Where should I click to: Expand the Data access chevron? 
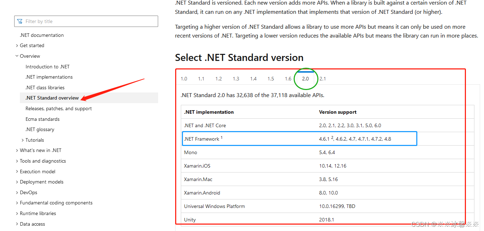(x=17, y=224)
